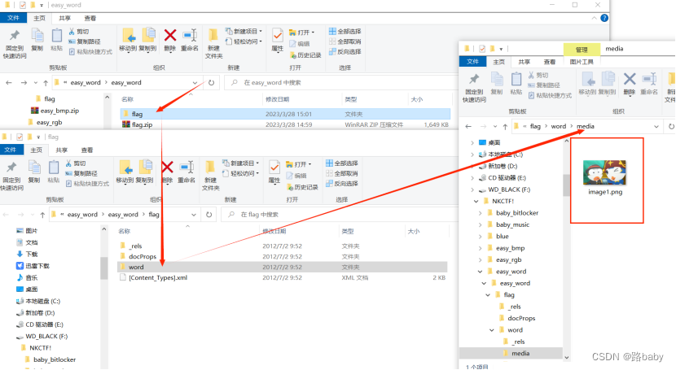
Task: Open address bar dropdown in flag window
Action: click(194, 215)
